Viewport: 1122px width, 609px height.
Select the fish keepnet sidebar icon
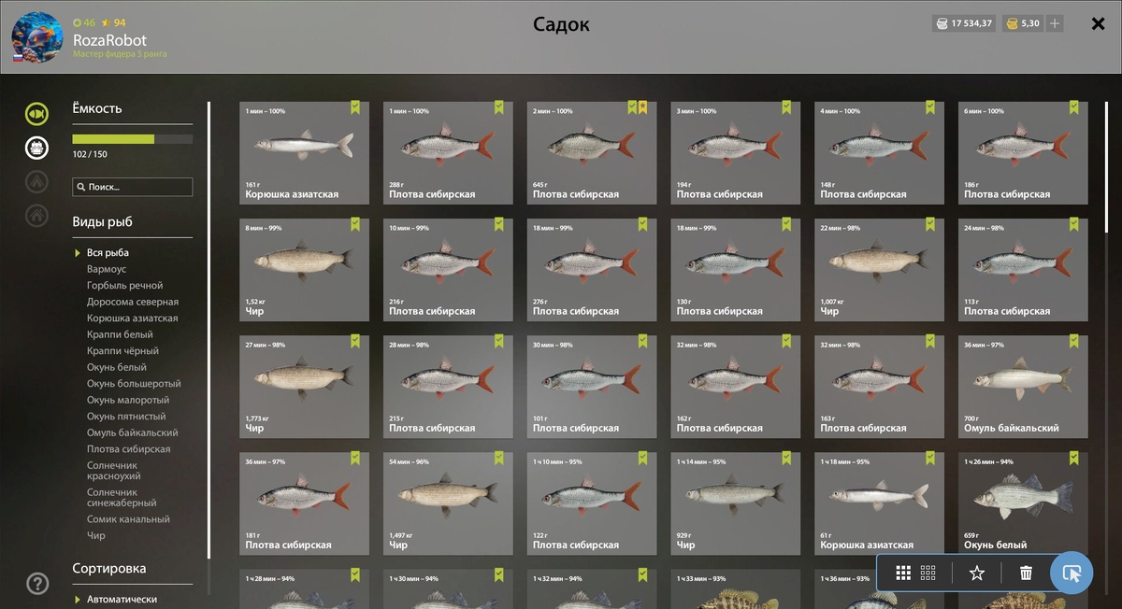[x=36, y=114]
